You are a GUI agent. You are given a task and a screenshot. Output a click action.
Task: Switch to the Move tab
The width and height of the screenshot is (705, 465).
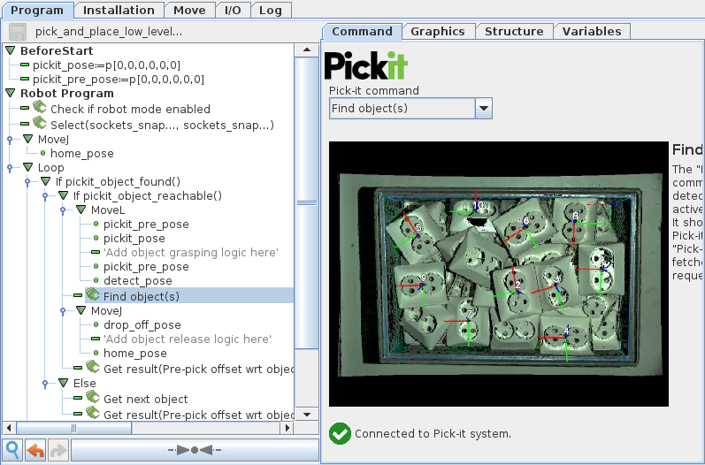[x=189, y=11]
